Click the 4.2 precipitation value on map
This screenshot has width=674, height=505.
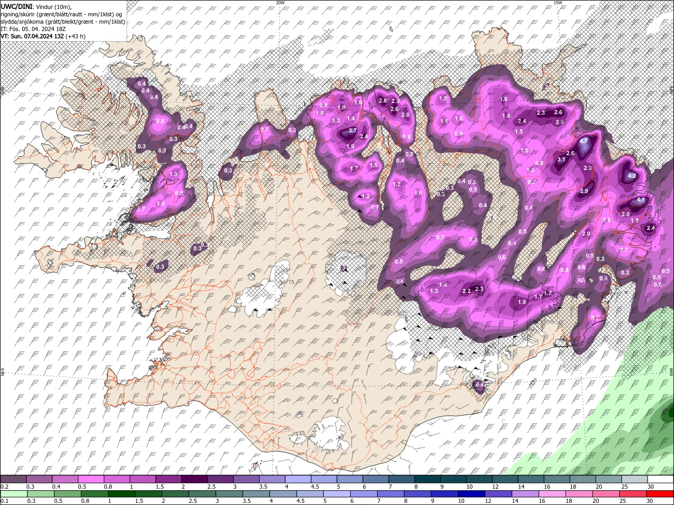click(x=632, y=176)
